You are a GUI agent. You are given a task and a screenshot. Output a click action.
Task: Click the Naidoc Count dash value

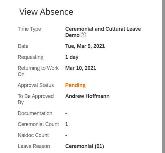pyautogui.click(x=66, y=135)
